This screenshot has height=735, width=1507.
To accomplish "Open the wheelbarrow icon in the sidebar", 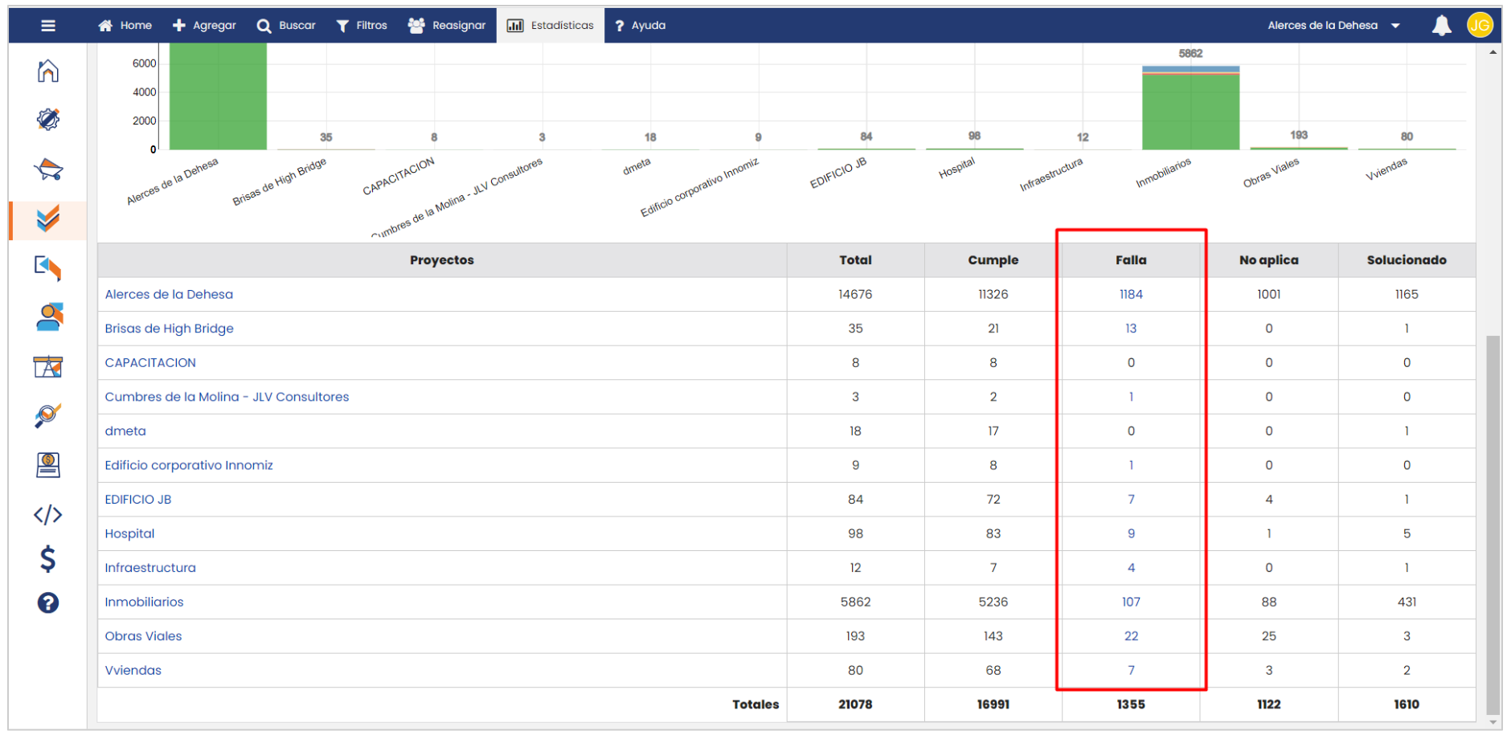I will tap(48, 169).
